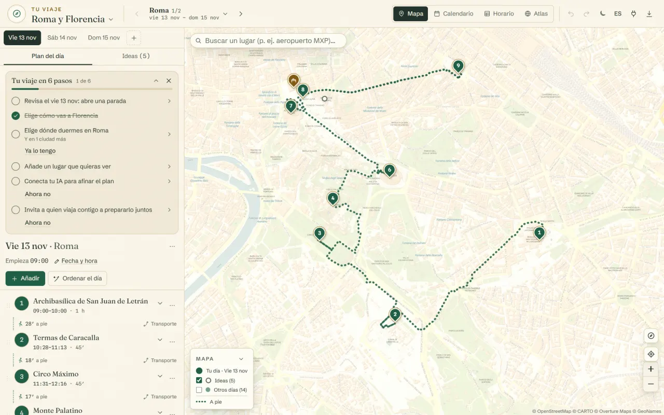664x415 pixels.
Task: Collapse the 'Tu viaje en 6 pasos' card
Action: [x=156, y=81]
